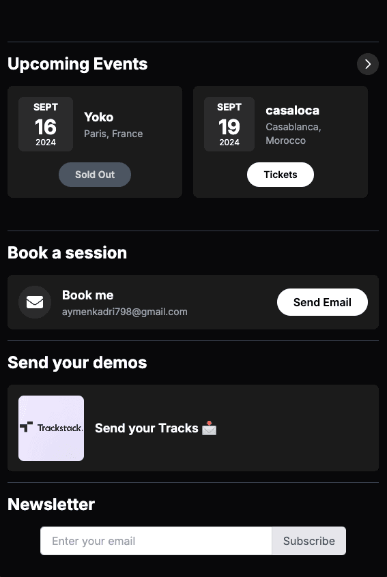The image size is (387, 577).
Task: Click the Sold Out button for Yoko
Action: 95,175
